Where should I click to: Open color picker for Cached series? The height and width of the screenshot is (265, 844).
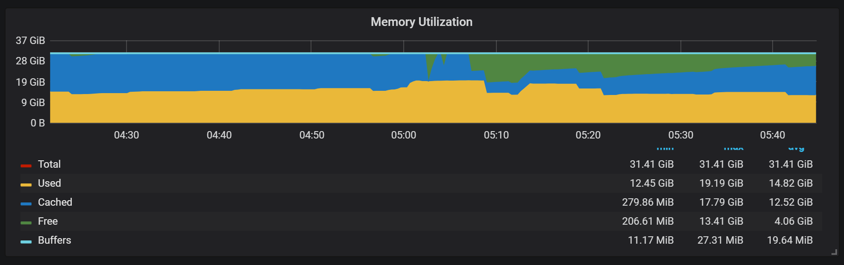(x=26, y=203)
